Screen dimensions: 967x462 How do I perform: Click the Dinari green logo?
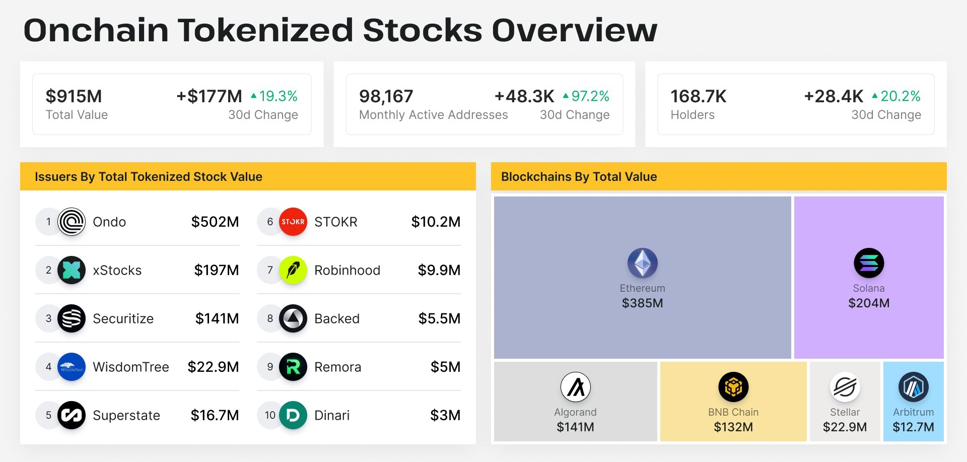293,415
